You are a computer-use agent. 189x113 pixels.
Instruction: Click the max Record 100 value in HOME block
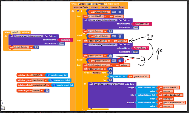tap(62, 43)
